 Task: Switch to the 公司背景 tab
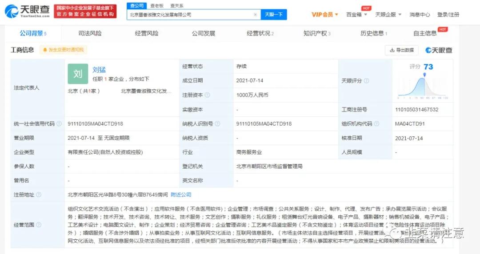pyautogui.click(x=33, y=33)
